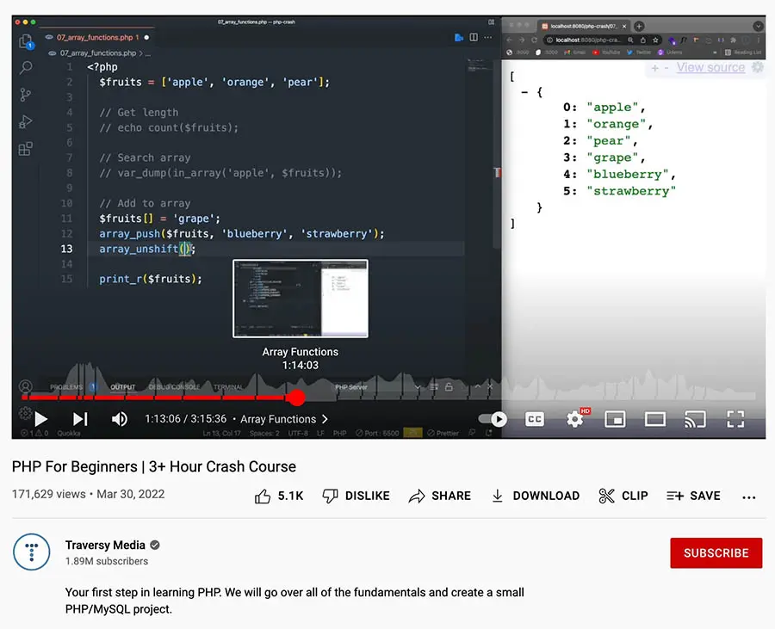The width and height of the screenshot is (775, 629).
Task: Cast the video to a TV
Action: (697, 419)
